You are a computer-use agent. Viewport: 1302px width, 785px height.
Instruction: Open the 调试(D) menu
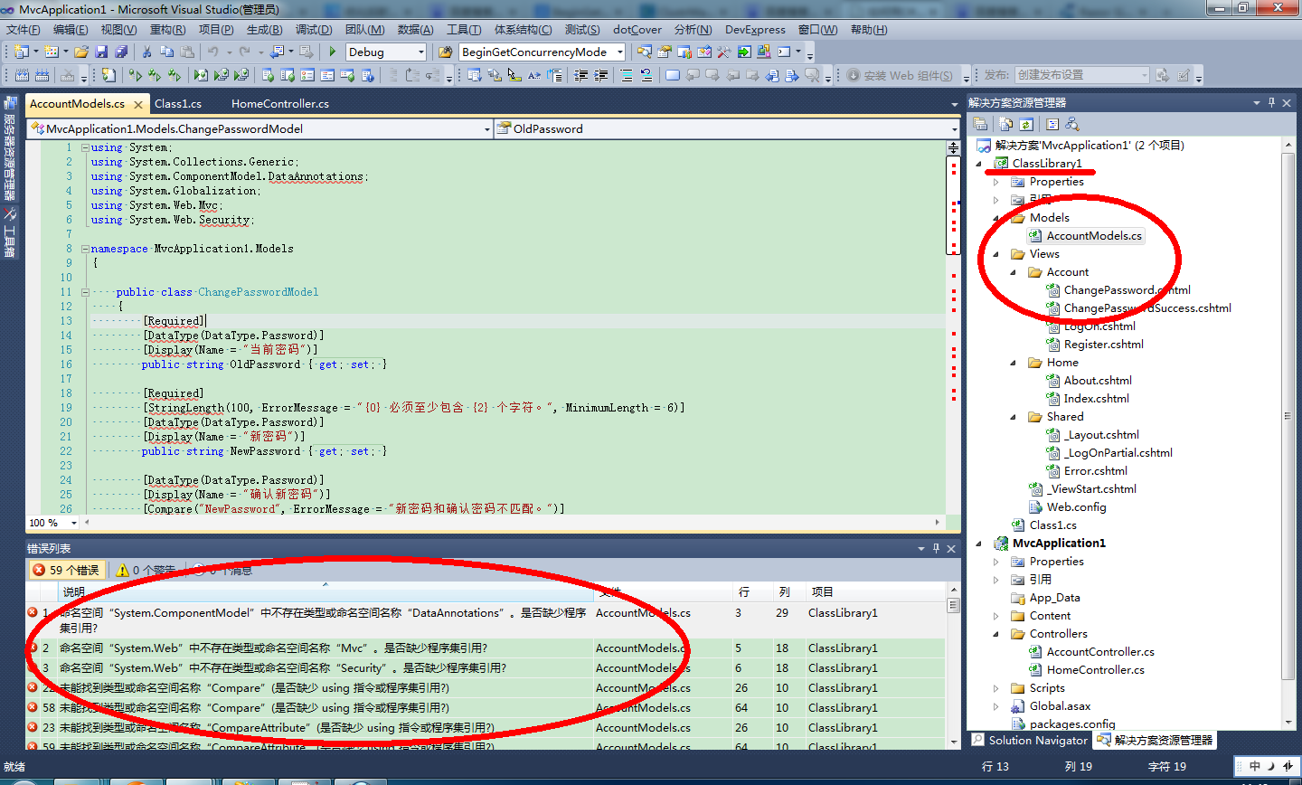click(314, 30)
